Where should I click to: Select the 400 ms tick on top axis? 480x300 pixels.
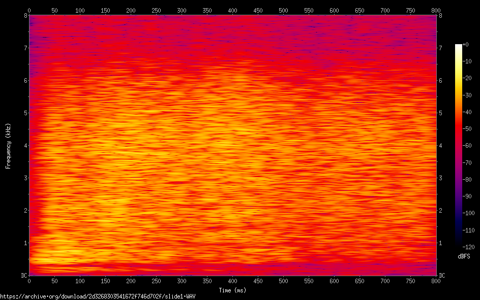pos(232,10)
